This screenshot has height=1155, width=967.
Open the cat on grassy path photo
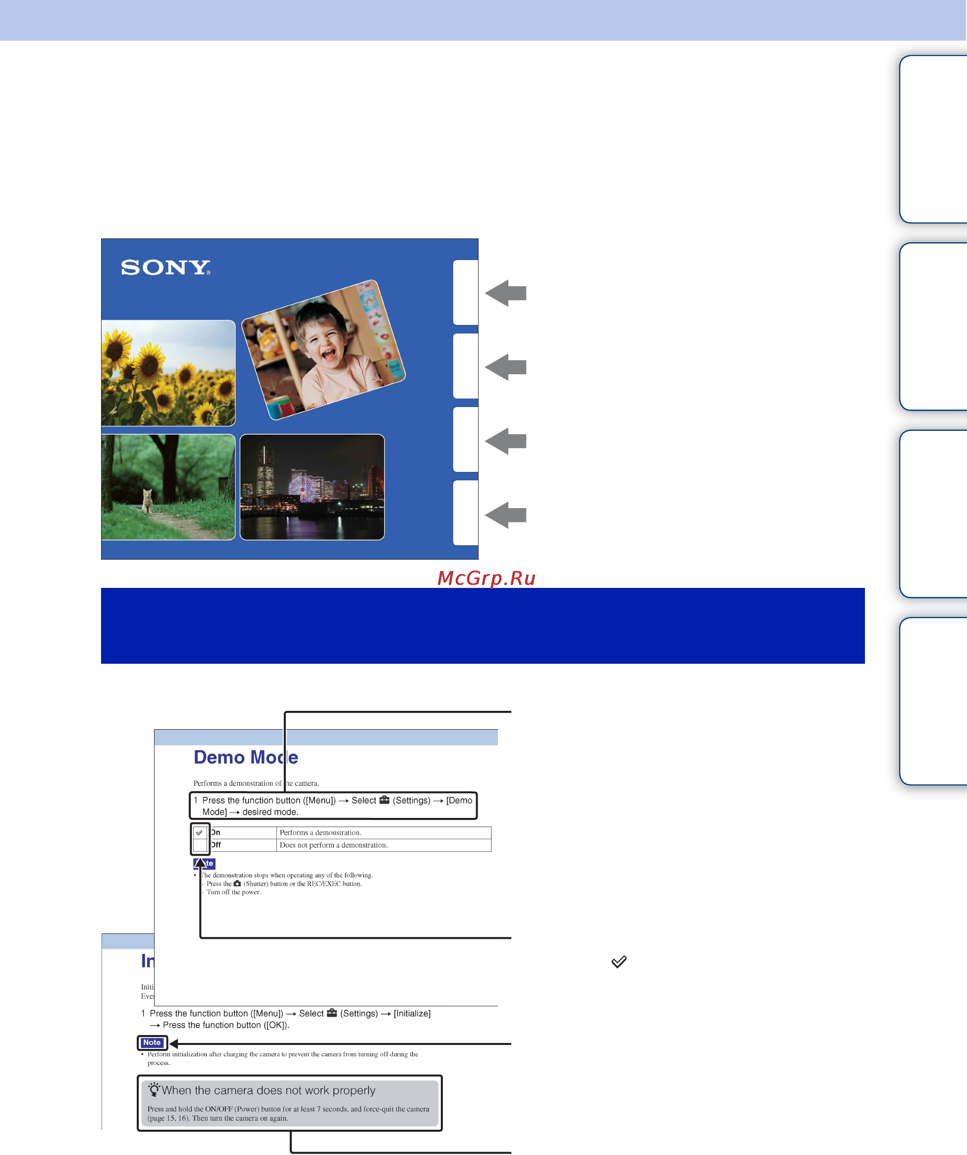[x=168, y=487]
